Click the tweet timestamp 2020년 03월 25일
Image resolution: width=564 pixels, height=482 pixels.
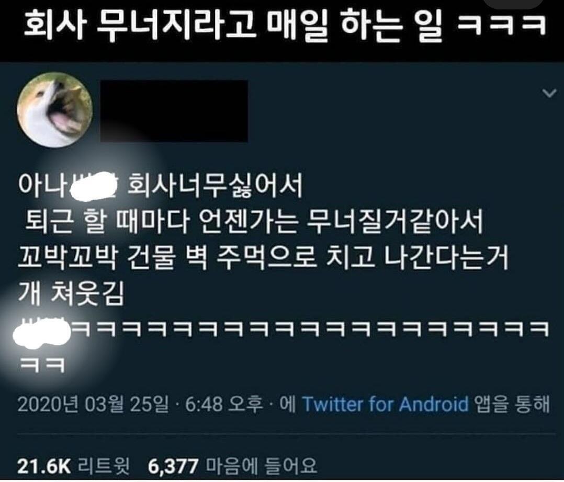coord(93,404)
